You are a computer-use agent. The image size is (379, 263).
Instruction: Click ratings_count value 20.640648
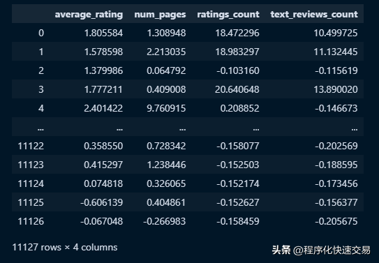point(237,89)
